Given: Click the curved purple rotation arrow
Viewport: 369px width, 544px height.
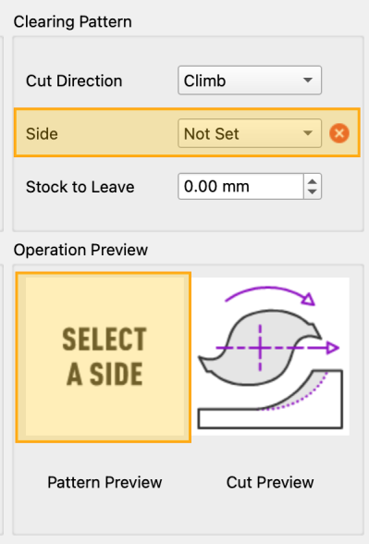Looking at the screenshot, I should pyautogui.click(x=270, y=296).
